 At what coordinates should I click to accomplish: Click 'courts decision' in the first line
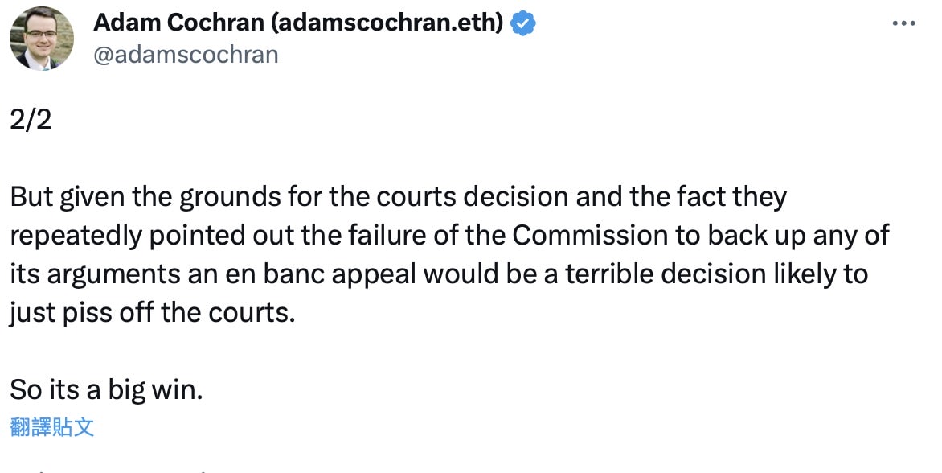(473, 197)
